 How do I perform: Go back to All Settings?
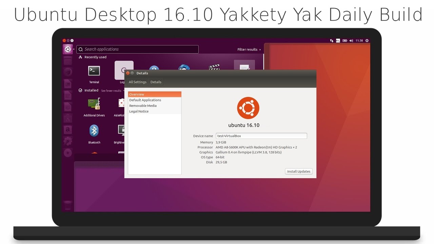pos(138,82)
